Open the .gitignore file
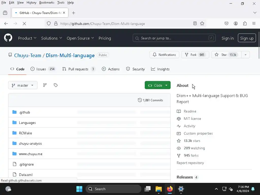 (x=26, y=164)
